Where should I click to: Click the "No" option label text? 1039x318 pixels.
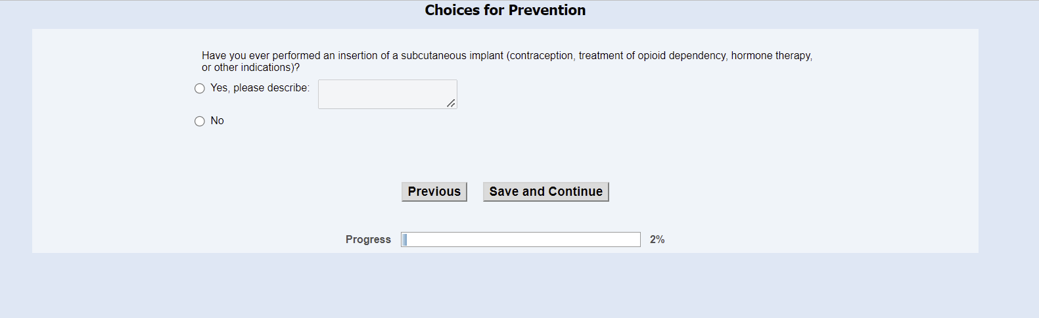(217, 121)
